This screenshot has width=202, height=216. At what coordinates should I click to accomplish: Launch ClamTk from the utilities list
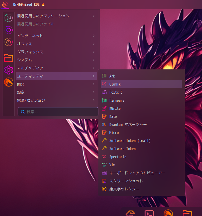click(x=141, y=84)
